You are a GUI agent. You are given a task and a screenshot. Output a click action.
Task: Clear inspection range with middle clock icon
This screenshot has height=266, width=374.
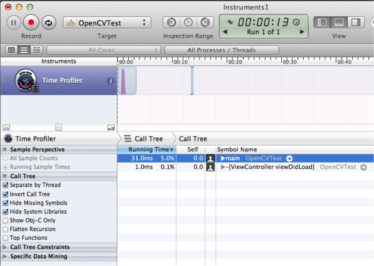coord(188,22)
